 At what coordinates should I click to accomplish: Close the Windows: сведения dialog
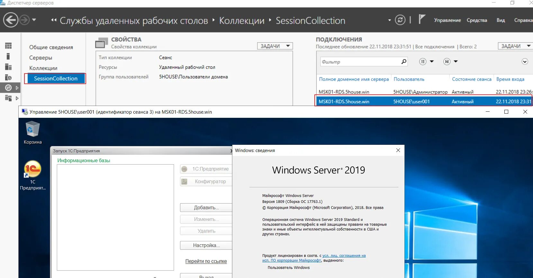tap(398, 150)
